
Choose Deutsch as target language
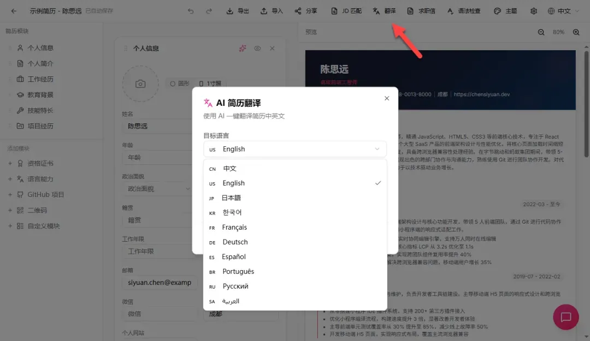pos(295,242)
